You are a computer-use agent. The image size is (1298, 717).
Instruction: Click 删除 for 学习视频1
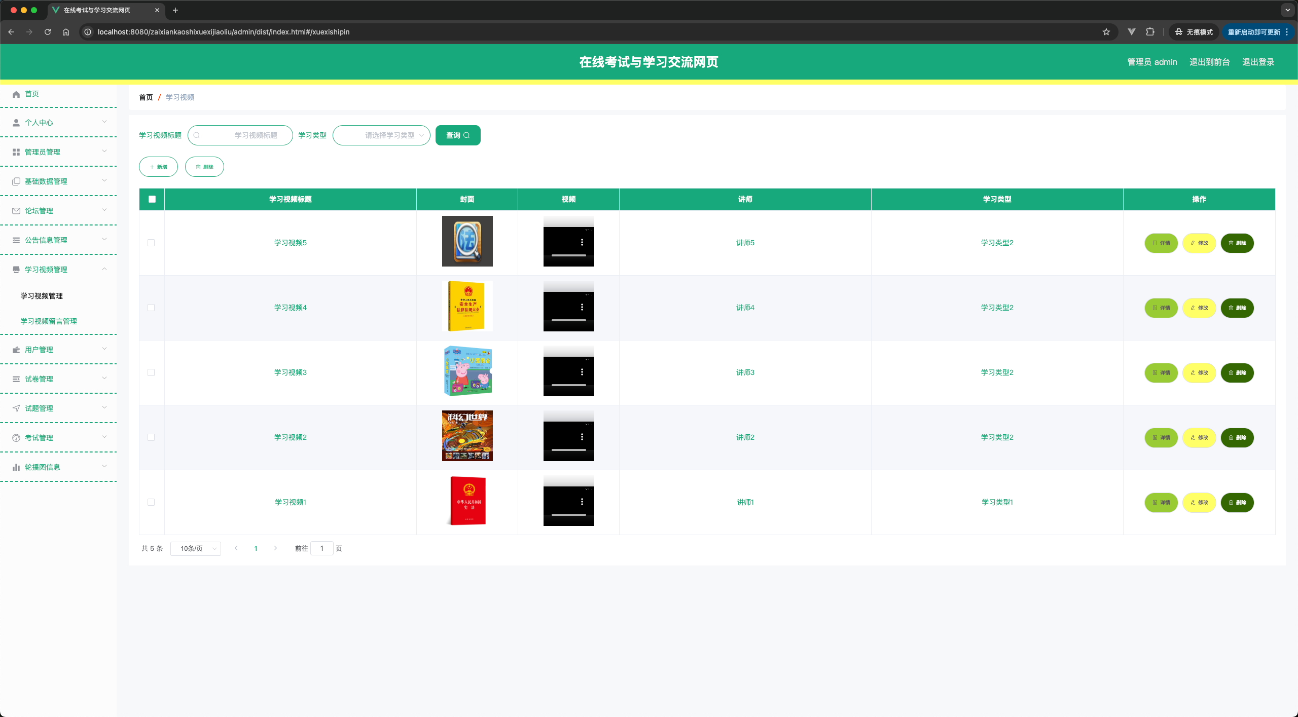tap(1237, 503)
